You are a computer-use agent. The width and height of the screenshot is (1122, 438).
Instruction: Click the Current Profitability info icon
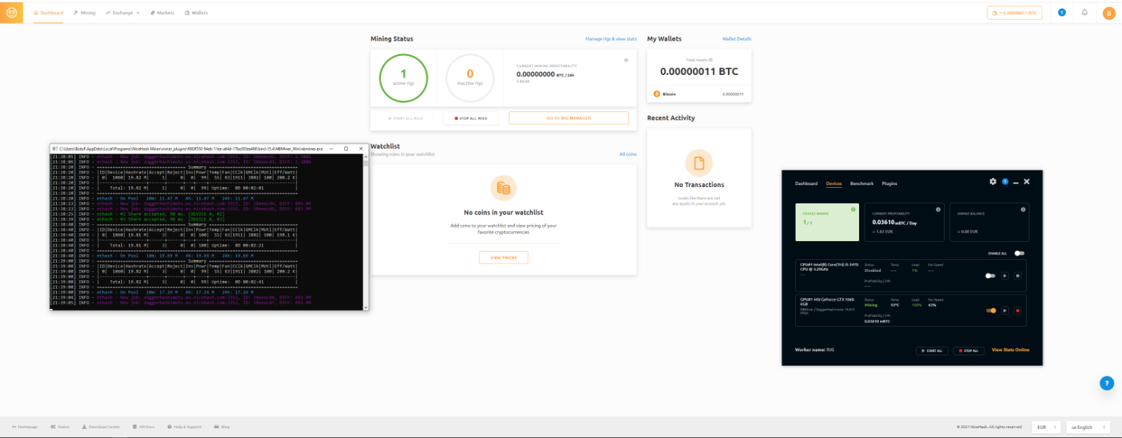938,210
